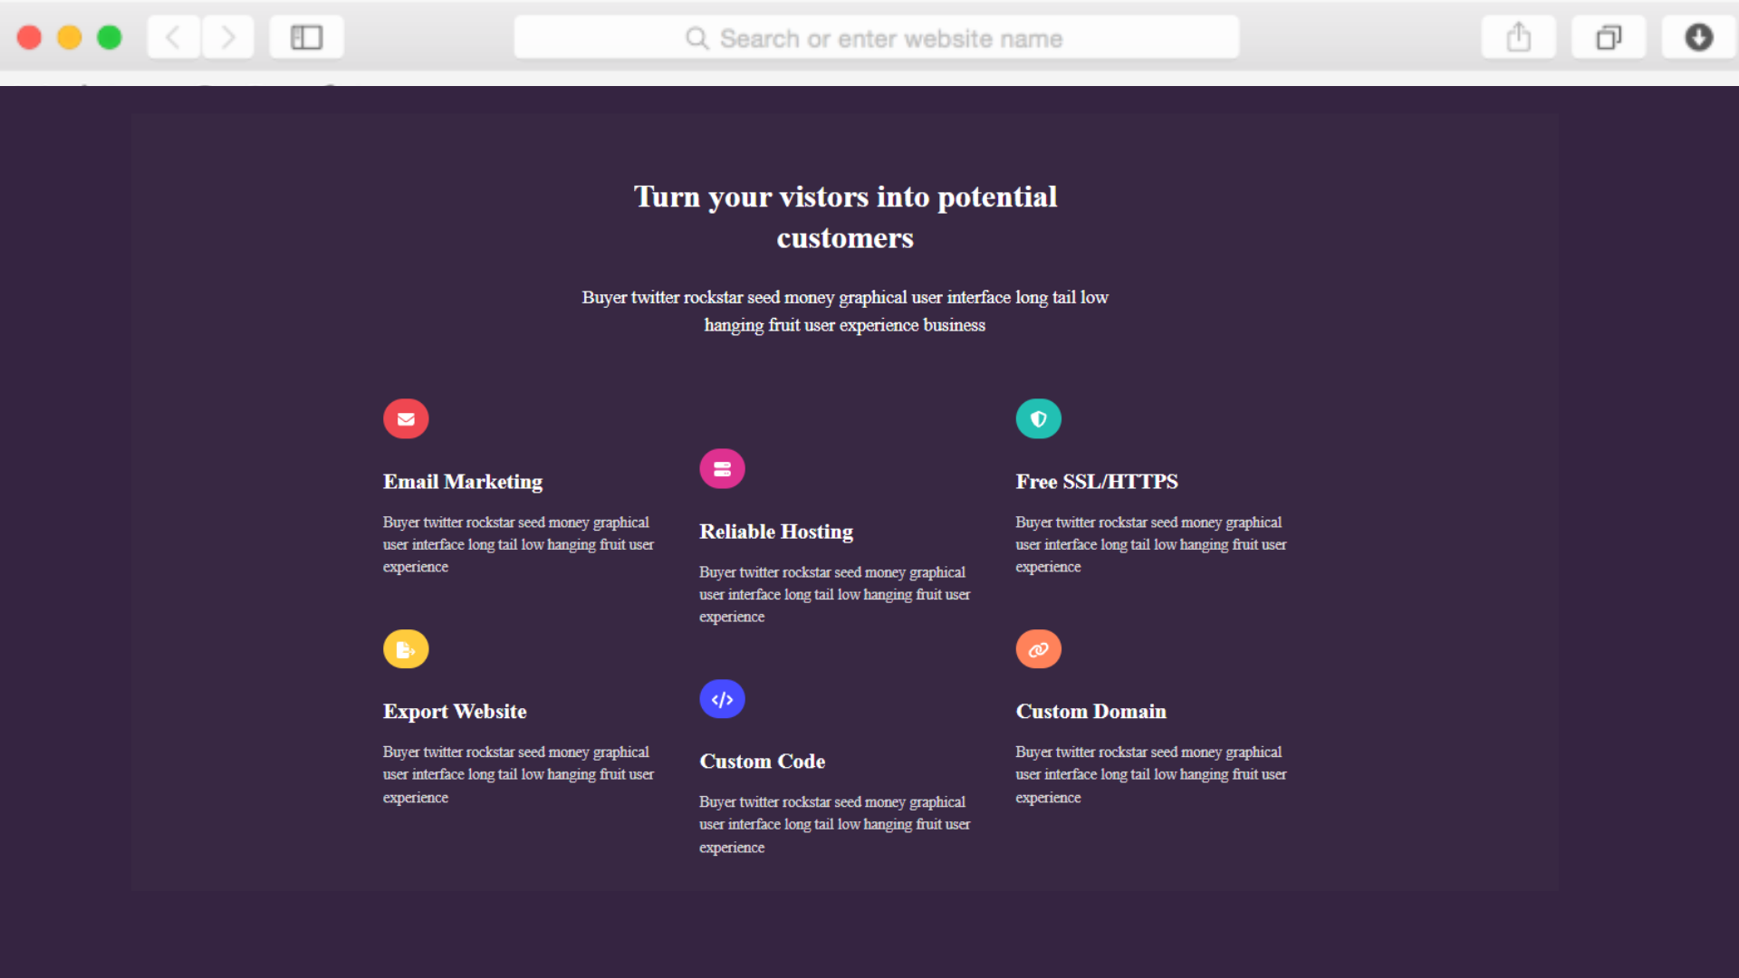Click the Email Marketing heading

click(x=462, y=482)
